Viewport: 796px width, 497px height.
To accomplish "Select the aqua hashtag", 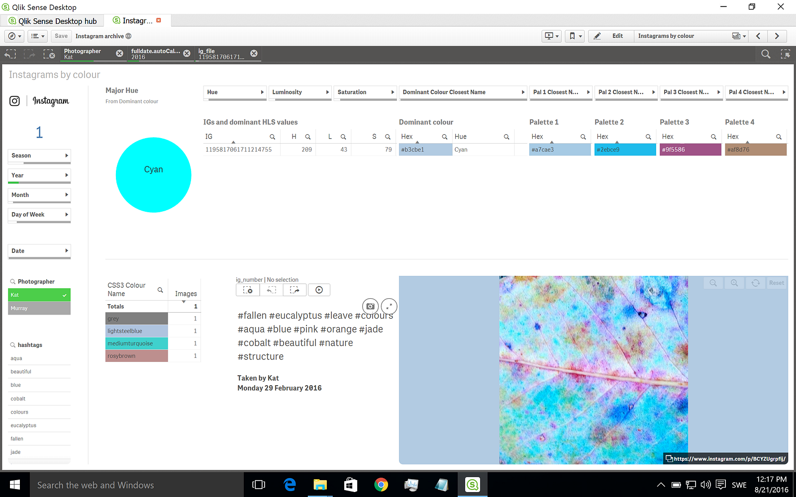I will click(x=39, y=358).
